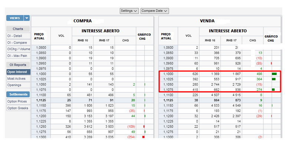288x146 pixels.
Task: Click the Settlements section button
Action: tap(18, 94)
